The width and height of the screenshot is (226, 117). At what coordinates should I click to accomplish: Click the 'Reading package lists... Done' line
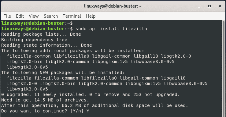41,34
